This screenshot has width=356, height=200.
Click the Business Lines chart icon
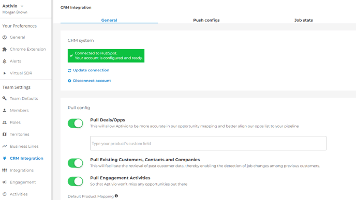pos(5,146)
